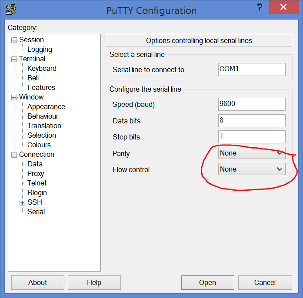Select the Appearance category

click(46, 107)
